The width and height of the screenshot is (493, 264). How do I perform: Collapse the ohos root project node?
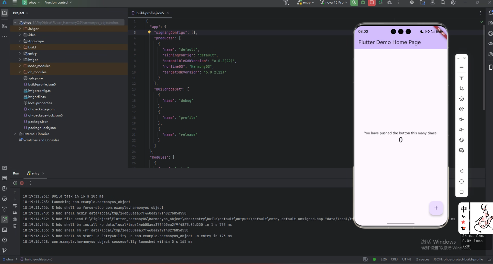tap(15, 23)
